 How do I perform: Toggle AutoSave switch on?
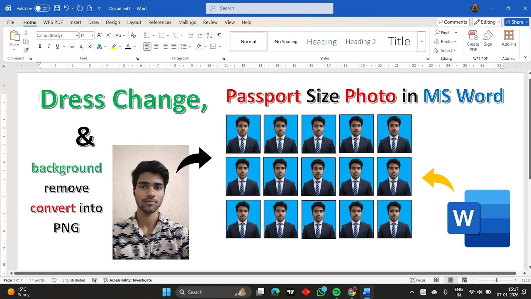[42, 8]
